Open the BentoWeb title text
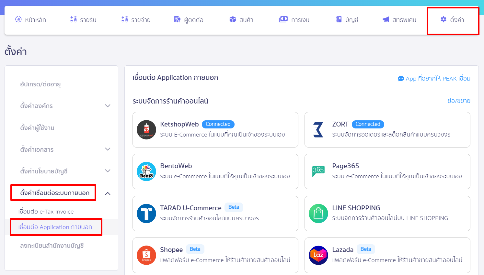The image size is (484, 275). click(x=176, y=166)
